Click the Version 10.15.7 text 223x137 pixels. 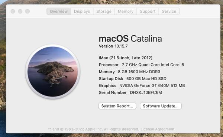[113, 46]
